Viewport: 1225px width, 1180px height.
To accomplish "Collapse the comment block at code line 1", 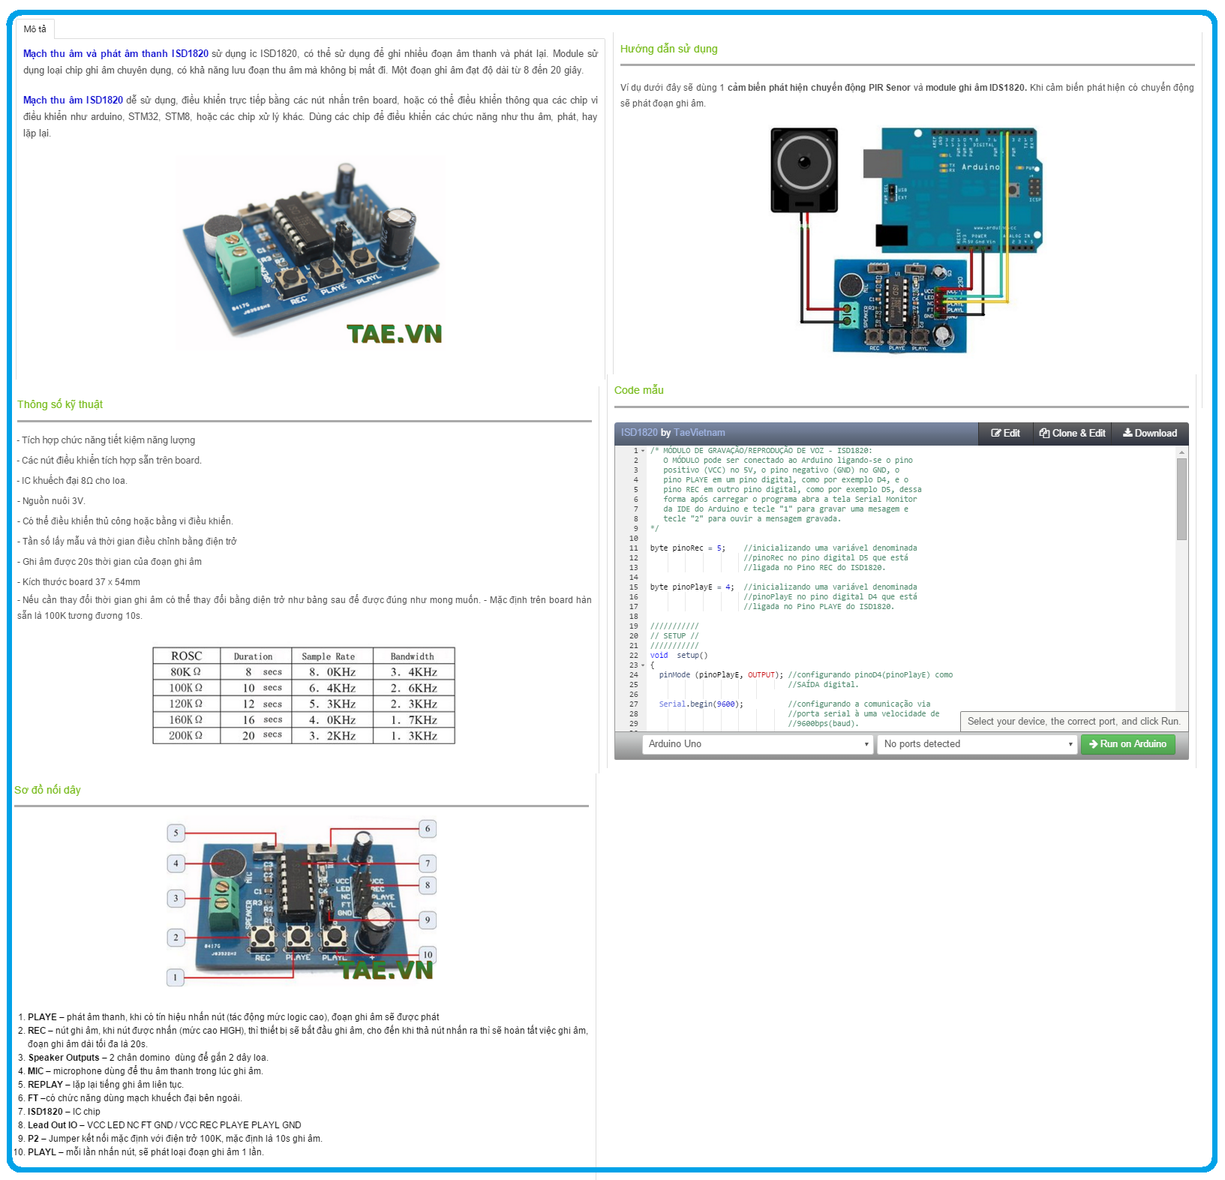I will [643, 451].
